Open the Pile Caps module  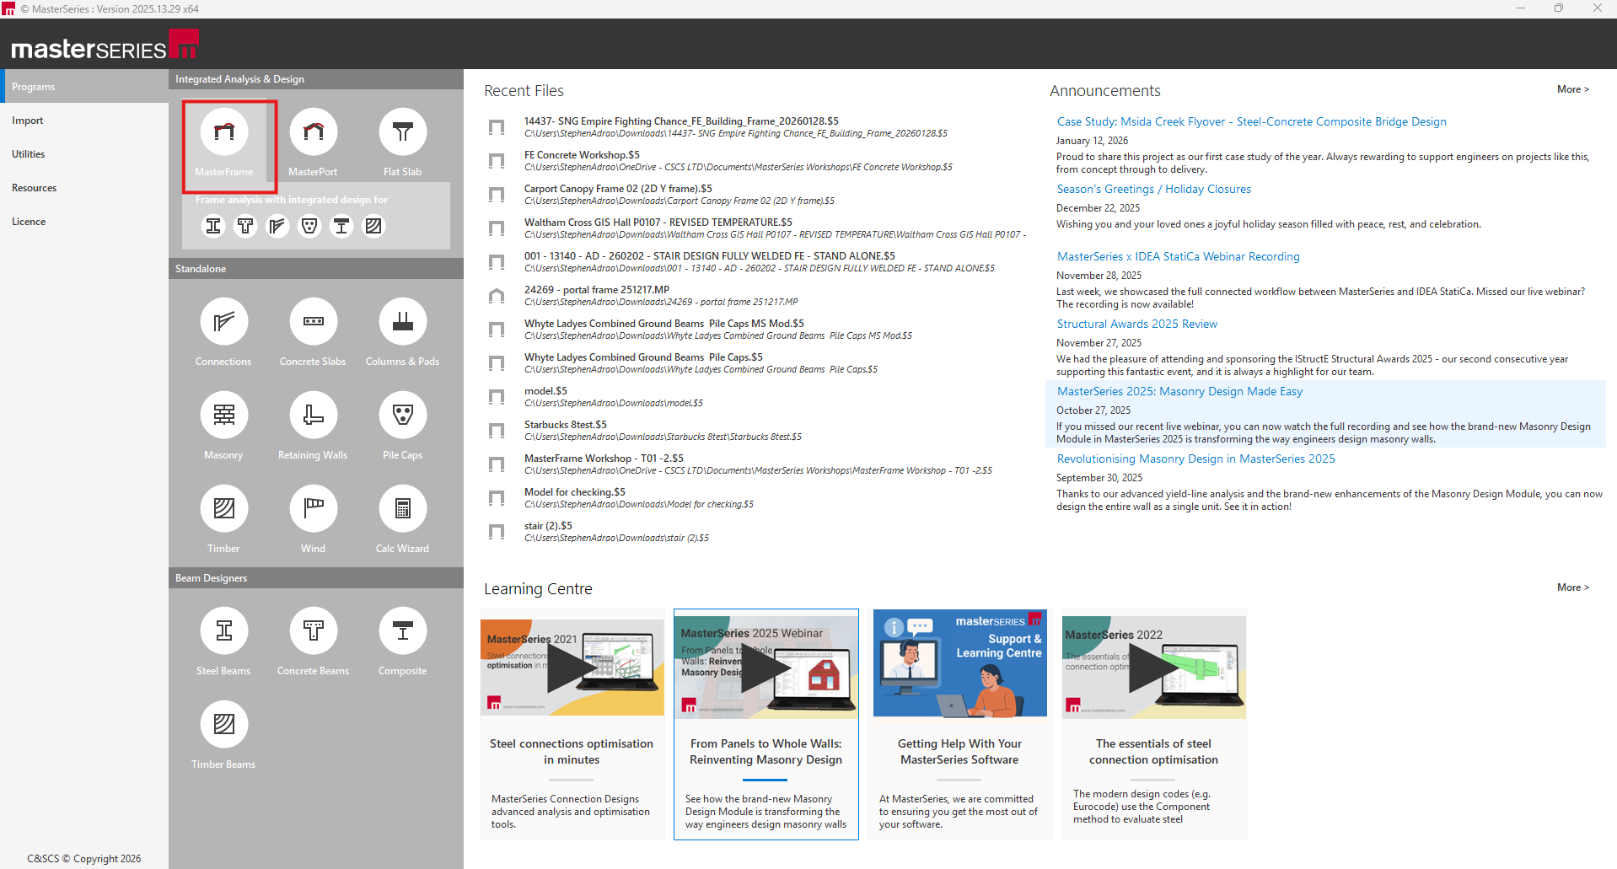tap(403, 416)
